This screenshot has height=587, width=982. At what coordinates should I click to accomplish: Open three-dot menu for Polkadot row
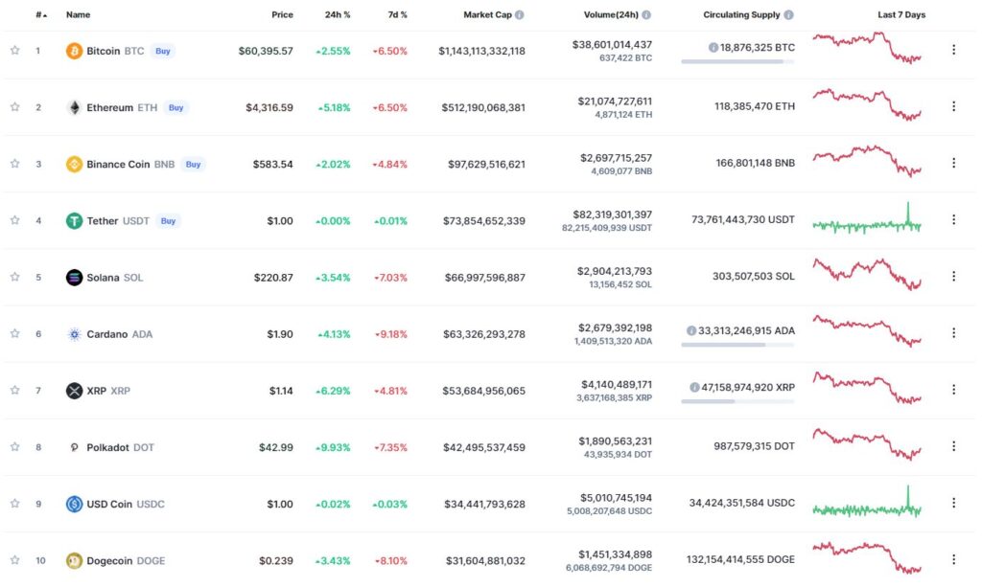(953, 445)
